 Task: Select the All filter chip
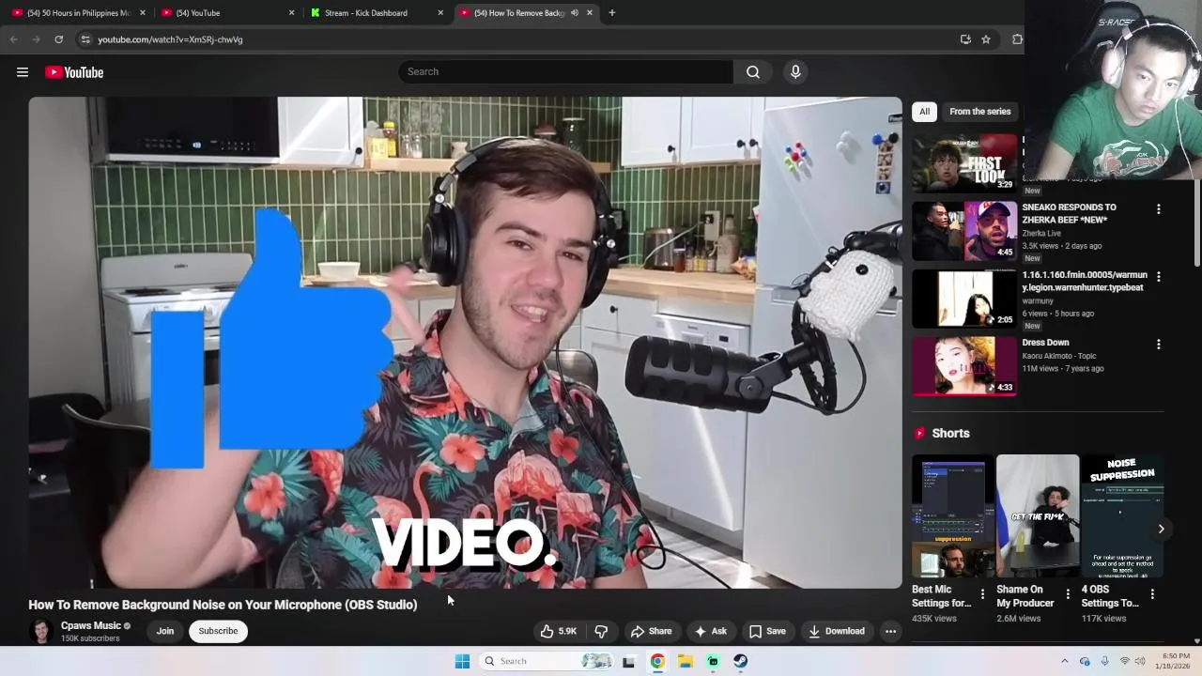tap(924, 111)
